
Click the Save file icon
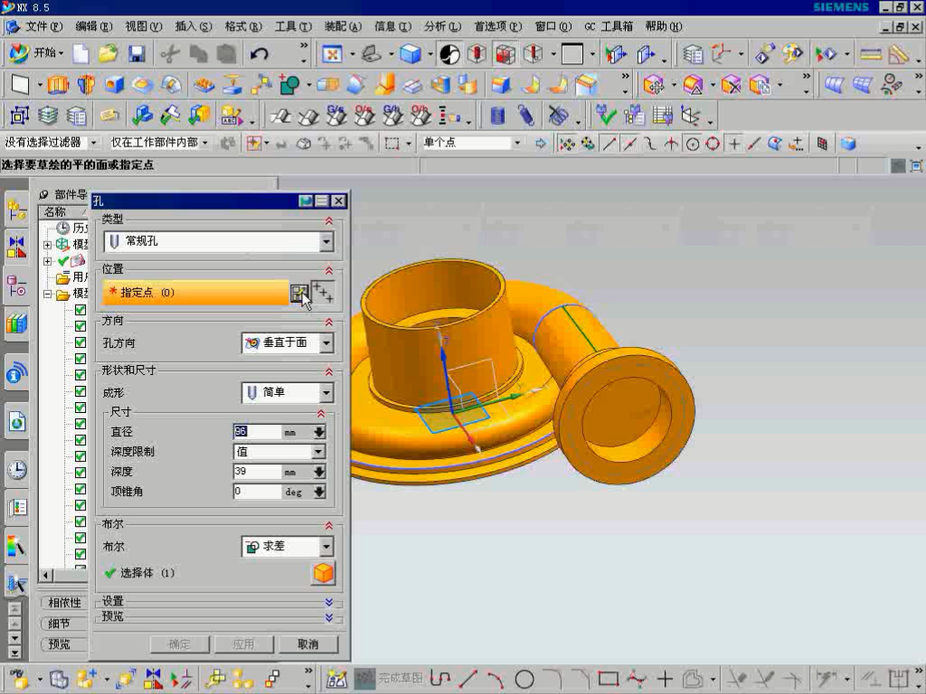tap(137, 54)
